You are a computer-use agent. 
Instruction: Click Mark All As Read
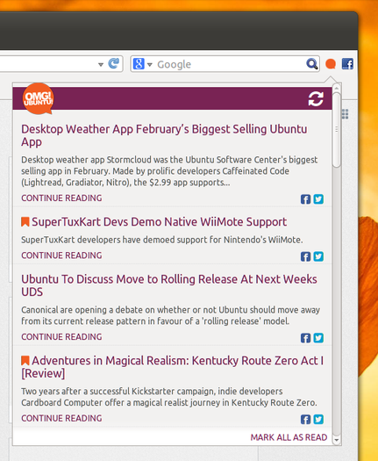(289, 437)
